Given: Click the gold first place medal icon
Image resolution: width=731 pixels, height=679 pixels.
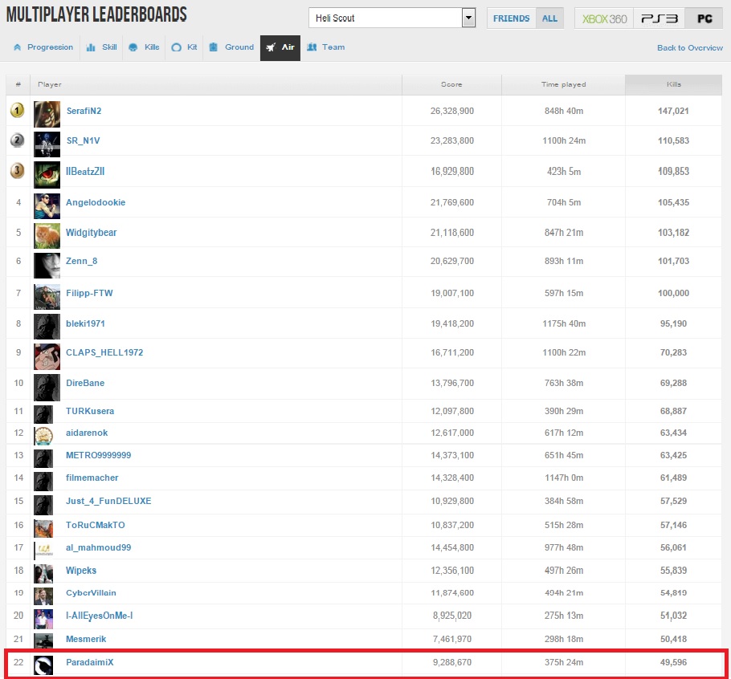Looking at the screenshot, I should (x=17, y=111).
